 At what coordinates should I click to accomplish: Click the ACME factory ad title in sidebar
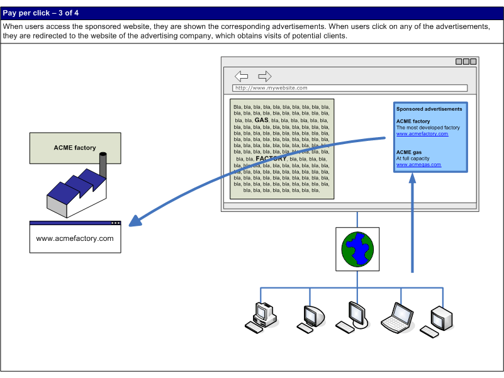click(413, 121)
